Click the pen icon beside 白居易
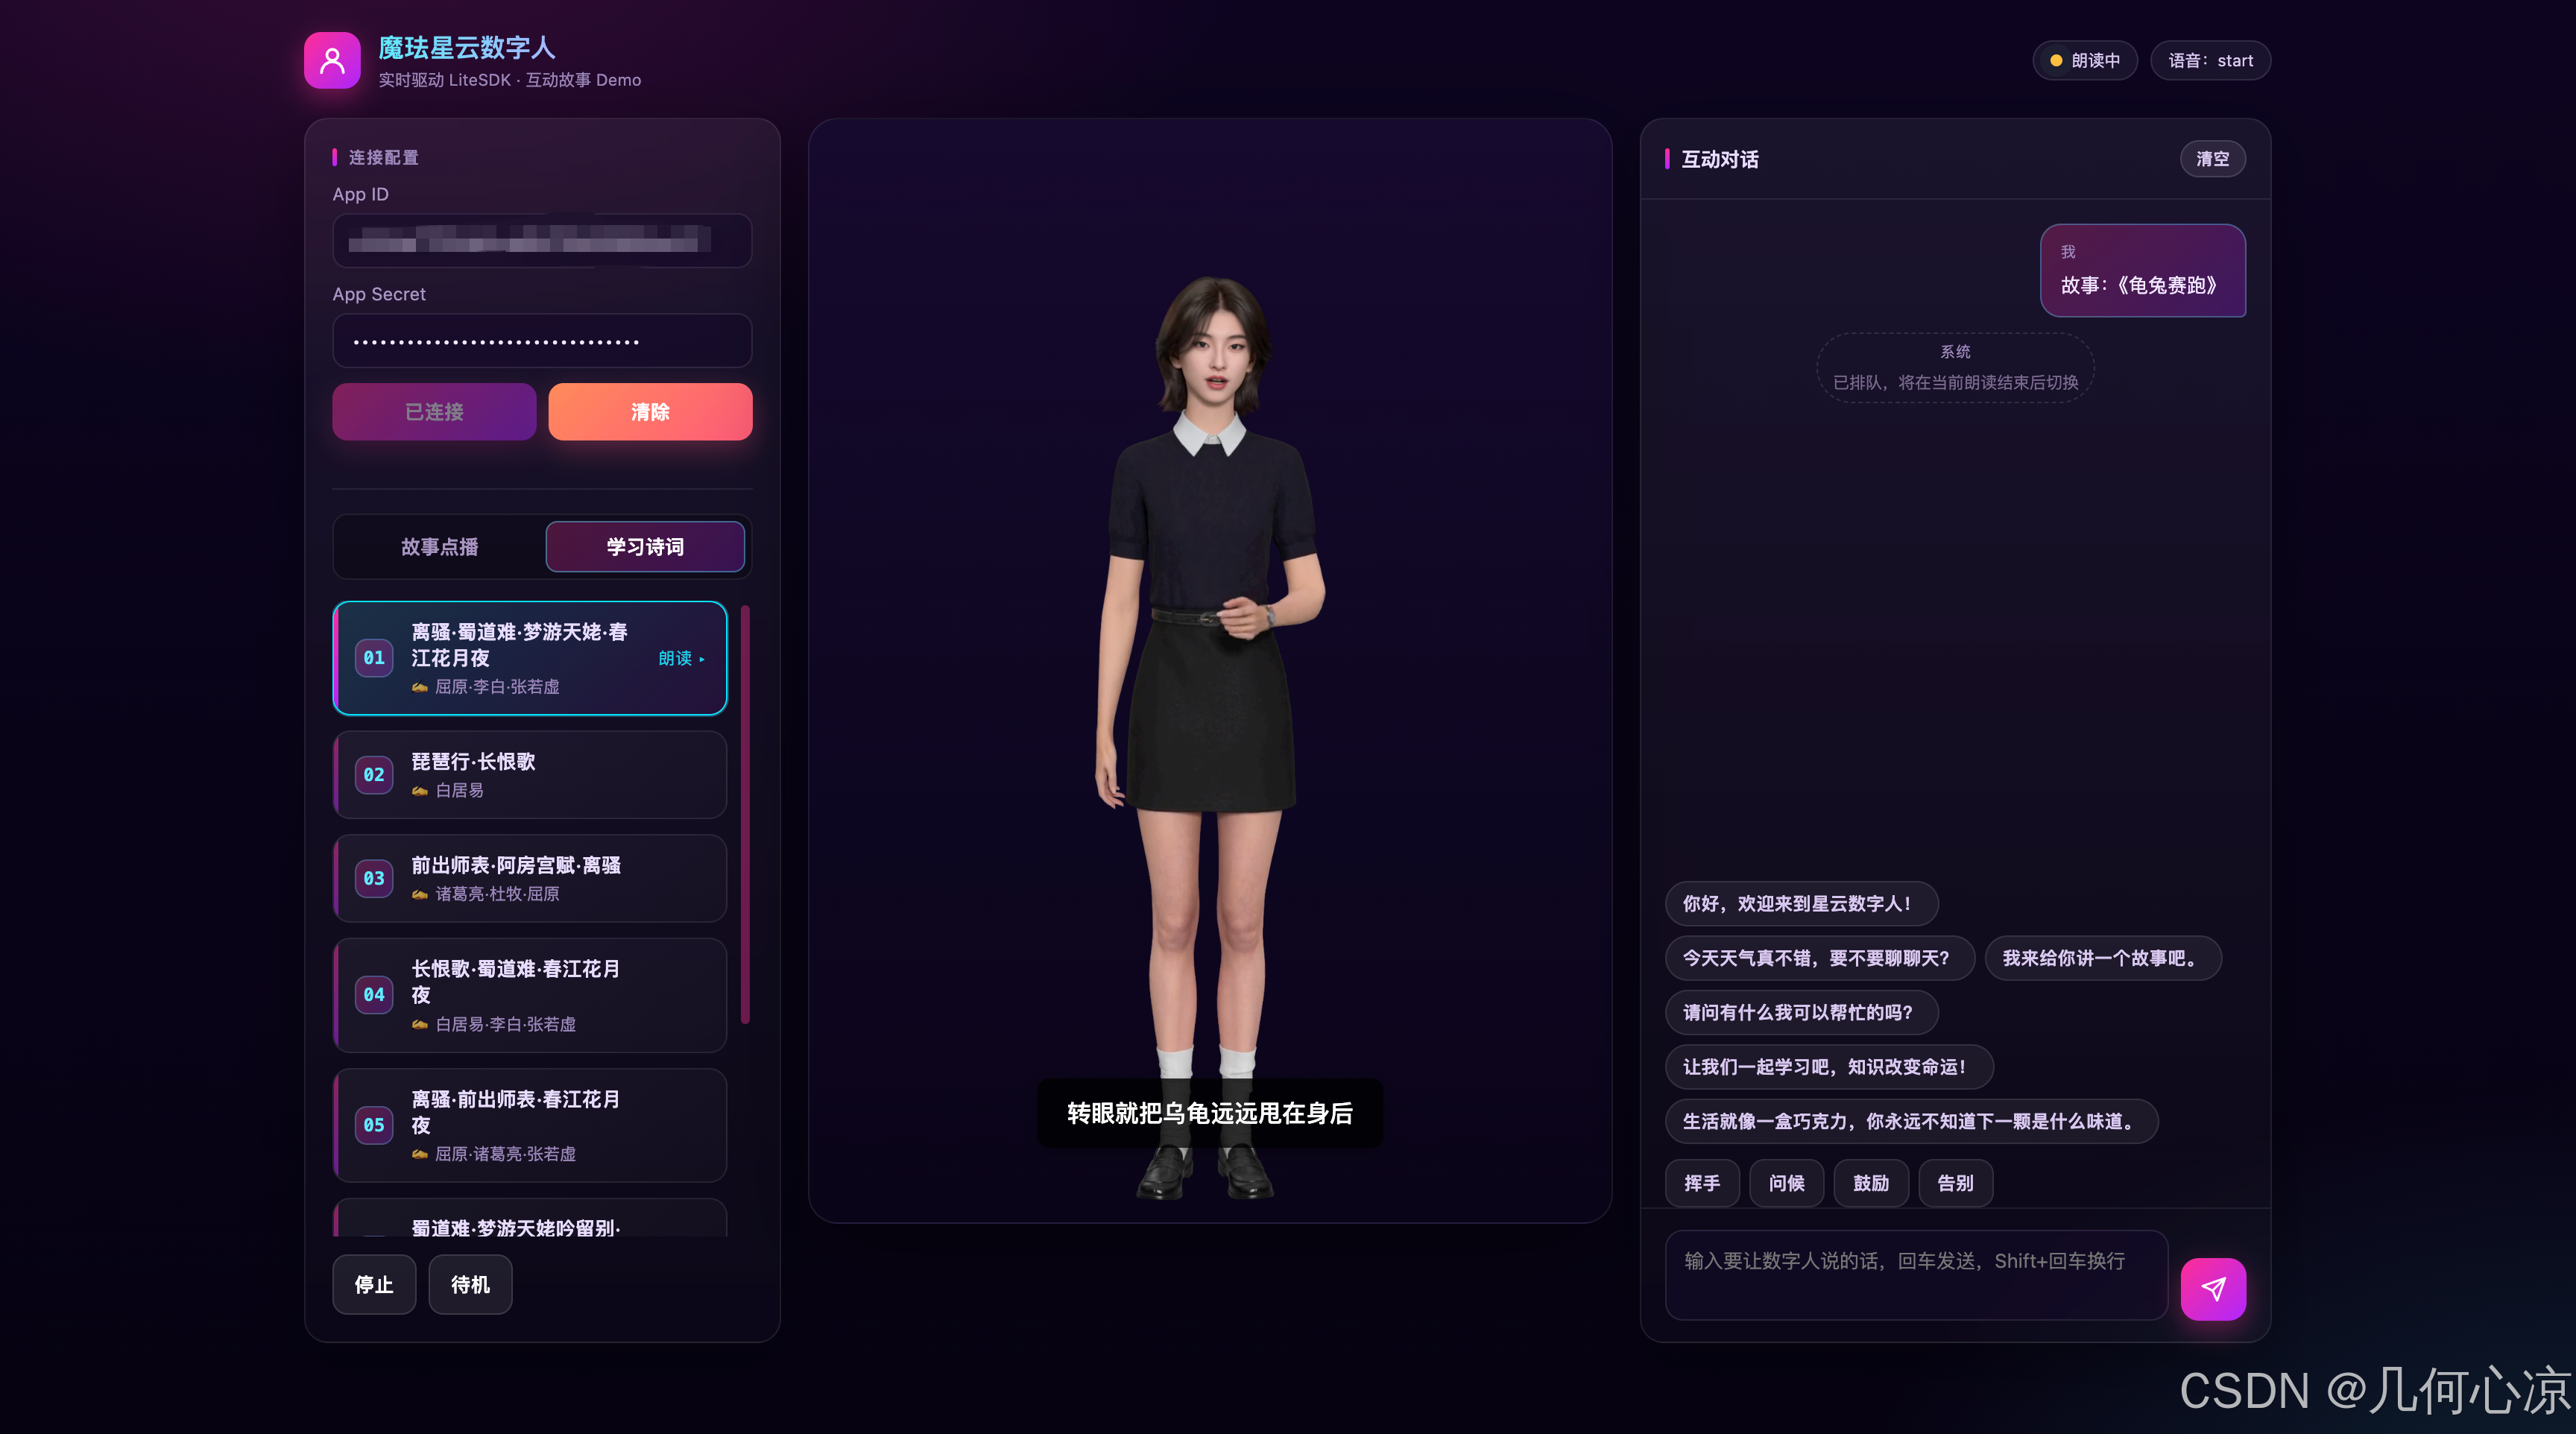The height and width of the screenshot is (1434, 2576). (420, 791)
